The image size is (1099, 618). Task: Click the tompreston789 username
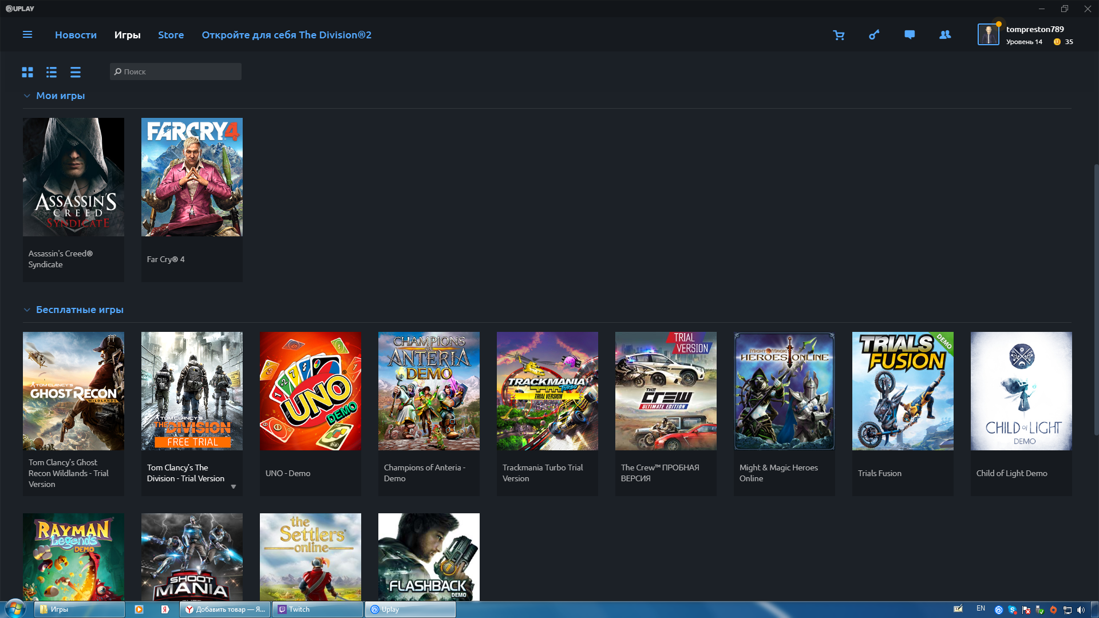point(1035,29)
